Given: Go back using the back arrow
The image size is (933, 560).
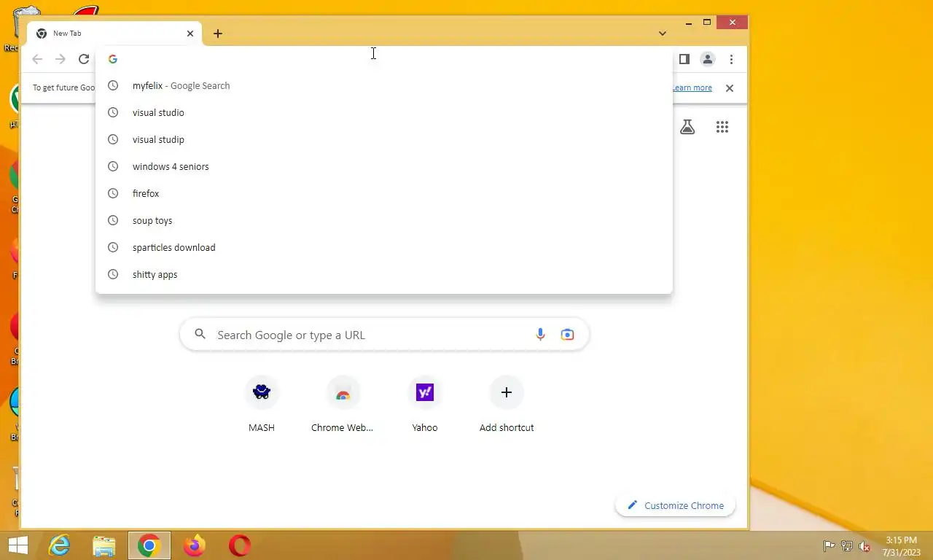Looking at the screenshot, I should click(37, 59).
